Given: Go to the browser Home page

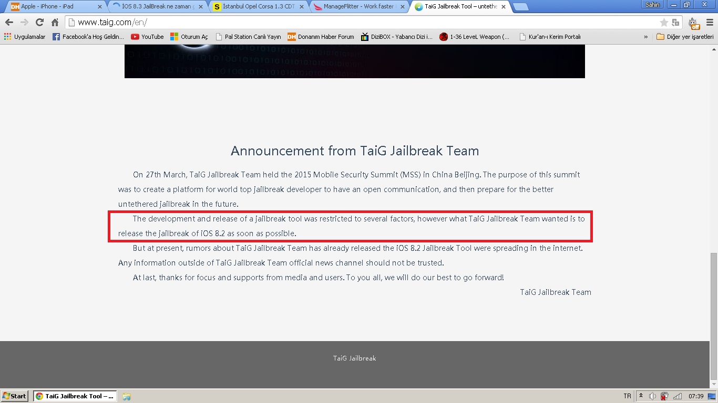Looking at the screenshot, I should coord(55,23).
